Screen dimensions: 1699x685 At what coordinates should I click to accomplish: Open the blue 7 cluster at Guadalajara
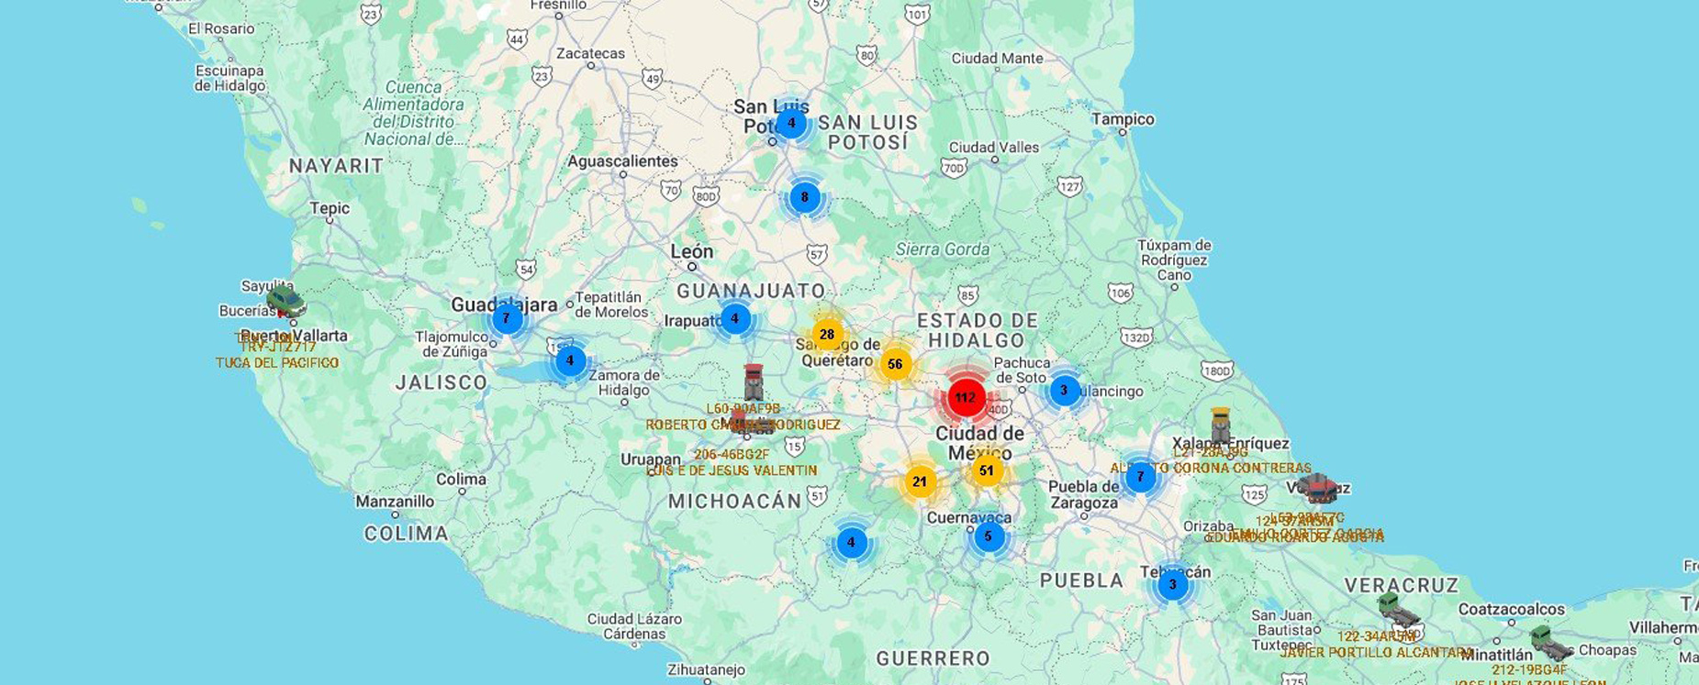click(507, 318)
